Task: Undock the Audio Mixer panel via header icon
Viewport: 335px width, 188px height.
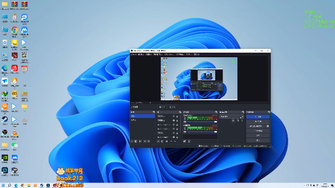Action: coord(216,112)
